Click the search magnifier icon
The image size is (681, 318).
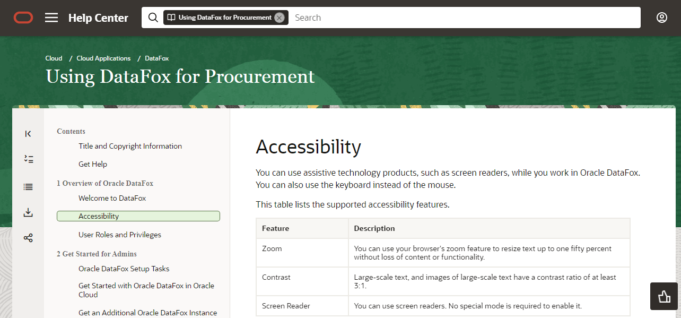(x=153, y=18)
